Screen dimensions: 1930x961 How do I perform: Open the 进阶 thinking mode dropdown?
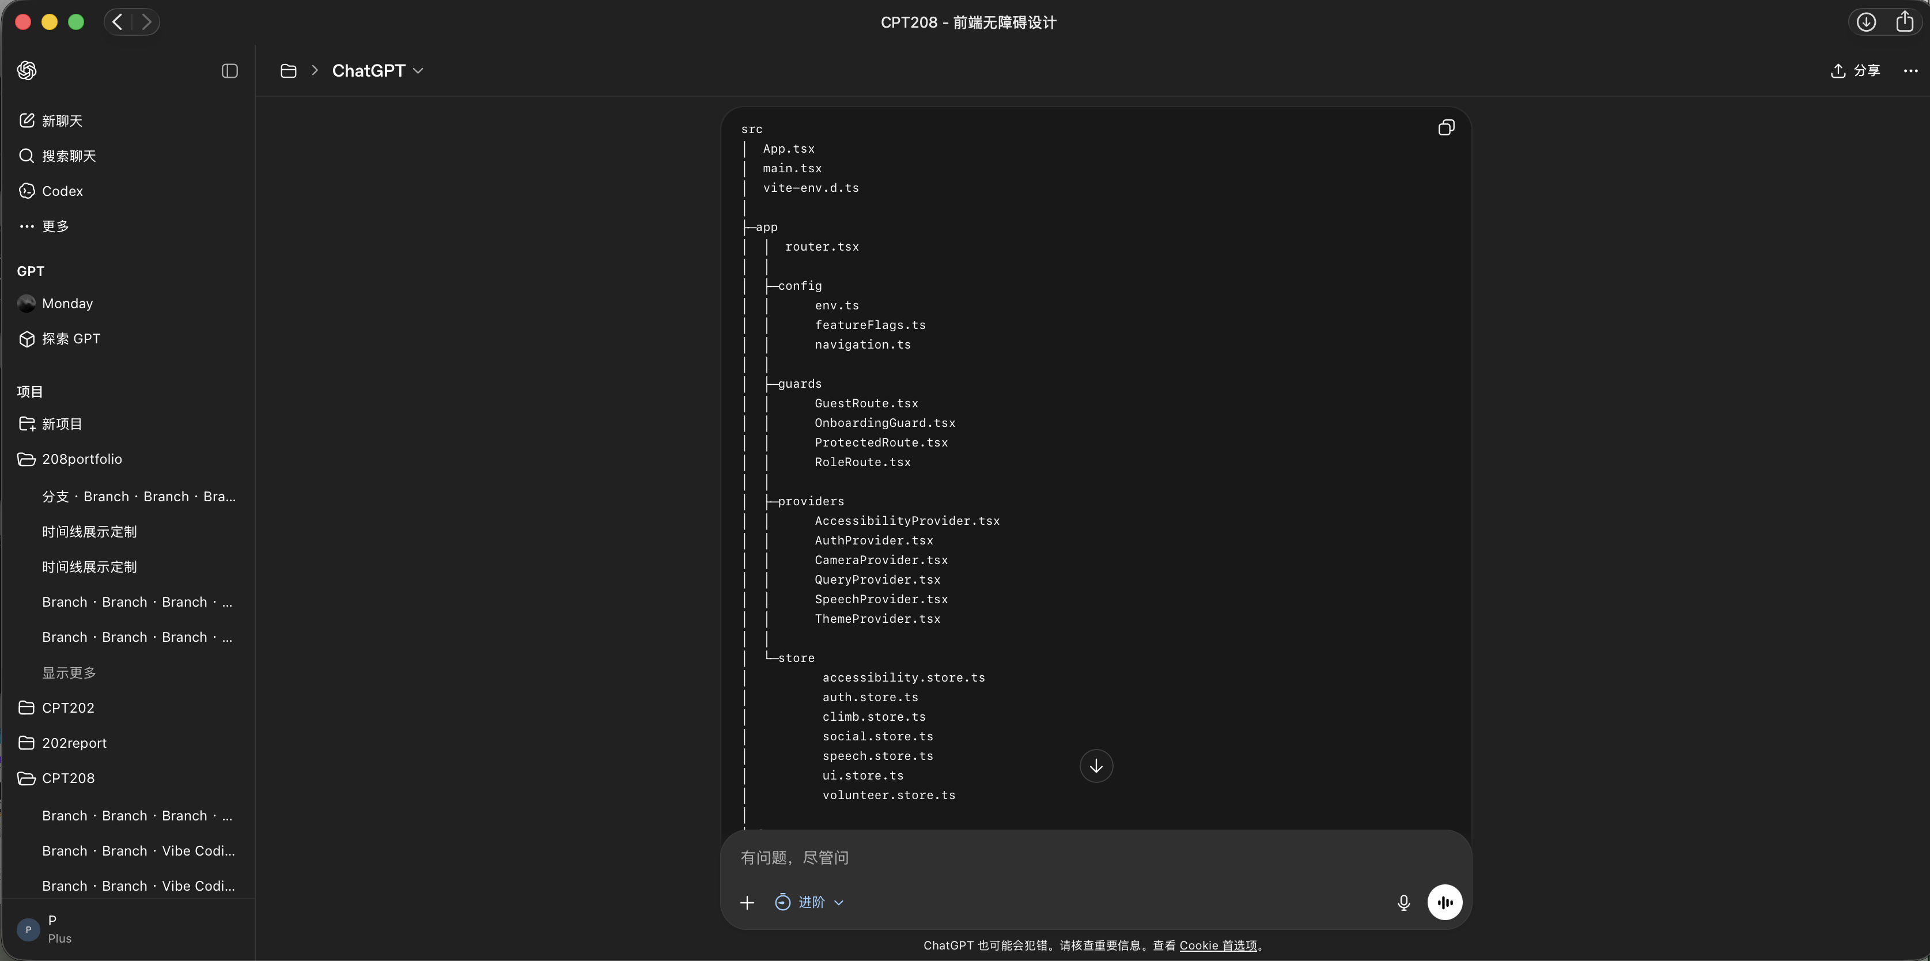[809, 903]
